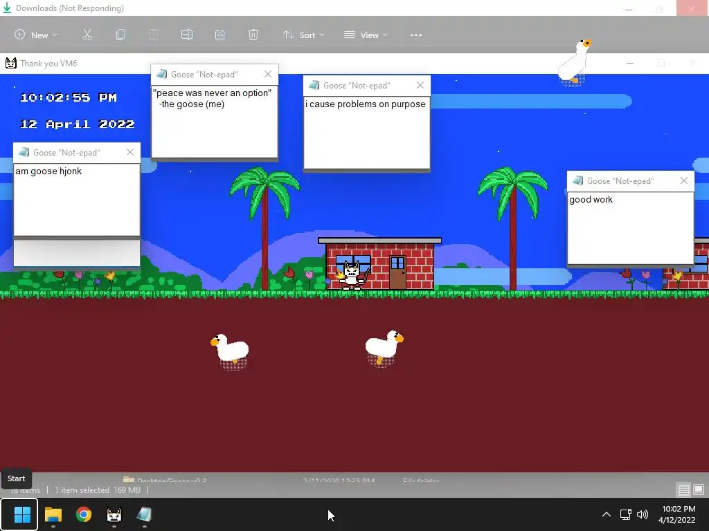Click the pixel cat by the brick house
The height and width of the screenshot is (531, 709).
[352, 275]
